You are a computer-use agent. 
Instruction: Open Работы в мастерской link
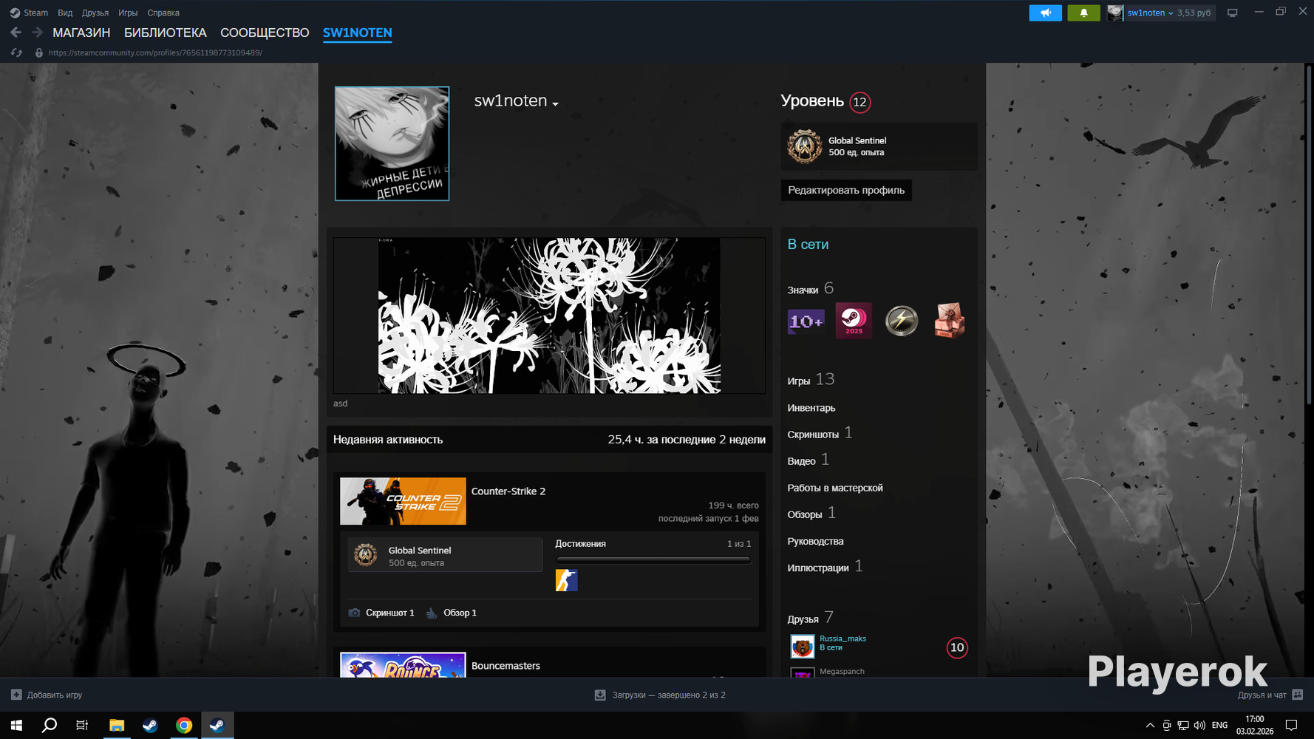[835, 488]
